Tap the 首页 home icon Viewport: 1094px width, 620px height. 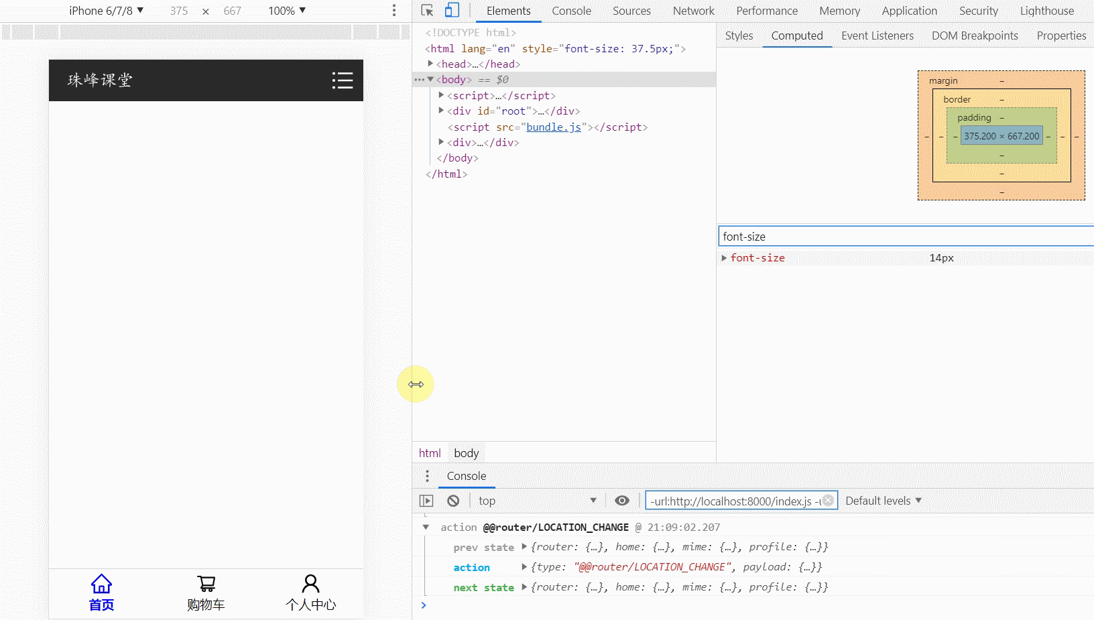(x=101, y=584)
